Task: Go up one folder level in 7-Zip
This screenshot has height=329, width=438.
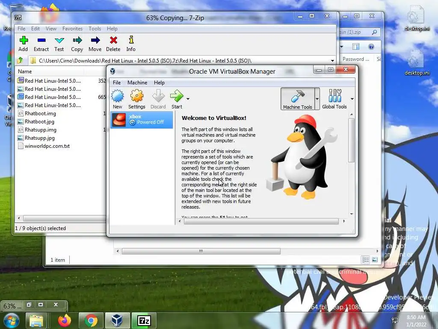Action: (20, 60)
